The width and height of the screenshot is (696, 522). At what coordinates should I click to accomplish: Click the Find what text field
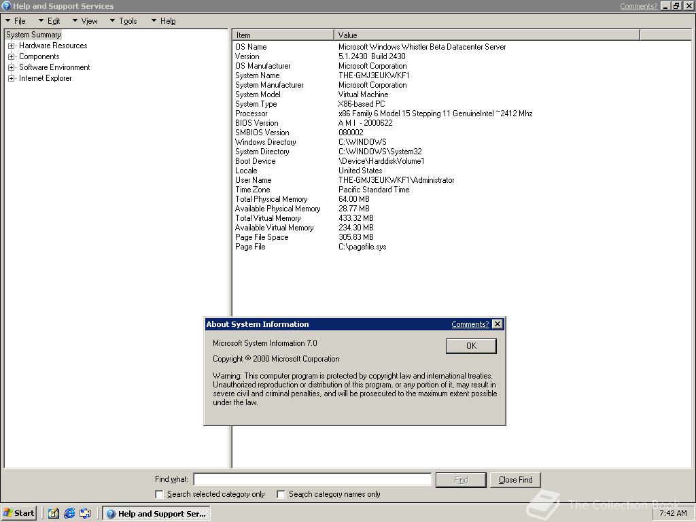point(313,479)
